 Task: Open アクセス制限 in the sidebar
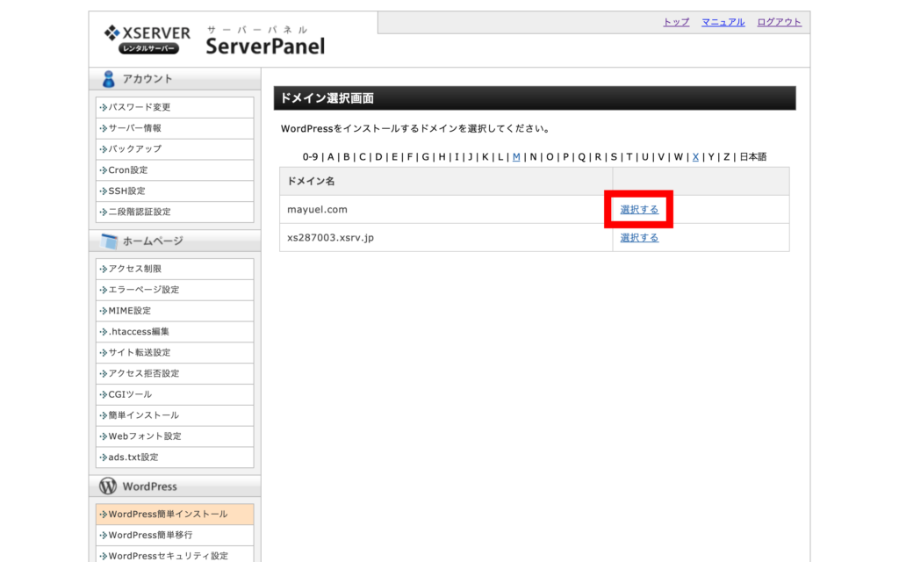pos(175,269)
